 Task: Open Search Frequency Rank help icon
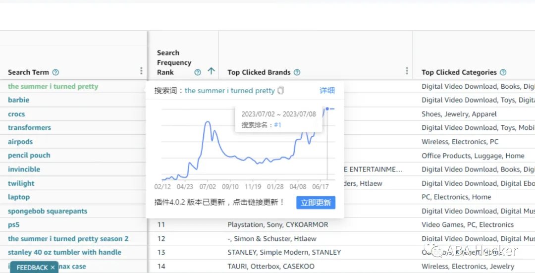click(198, 72)
